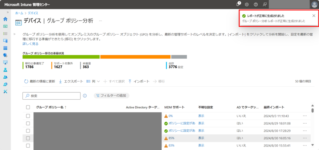This screenshot has width=319, height=150.
Task: Click 表示 in the 2024/9/3 11:10:43 row
Action: pyautogui.click(x=201, y=116)
